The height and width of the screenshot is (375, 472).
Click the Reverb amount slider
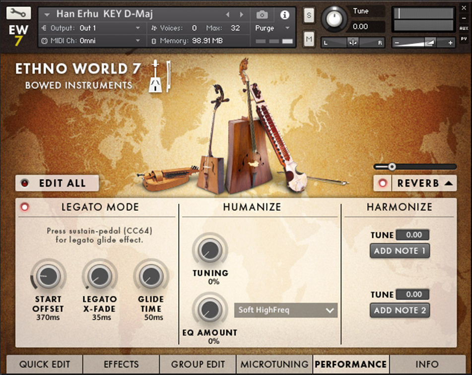click(x=415, y=167)
